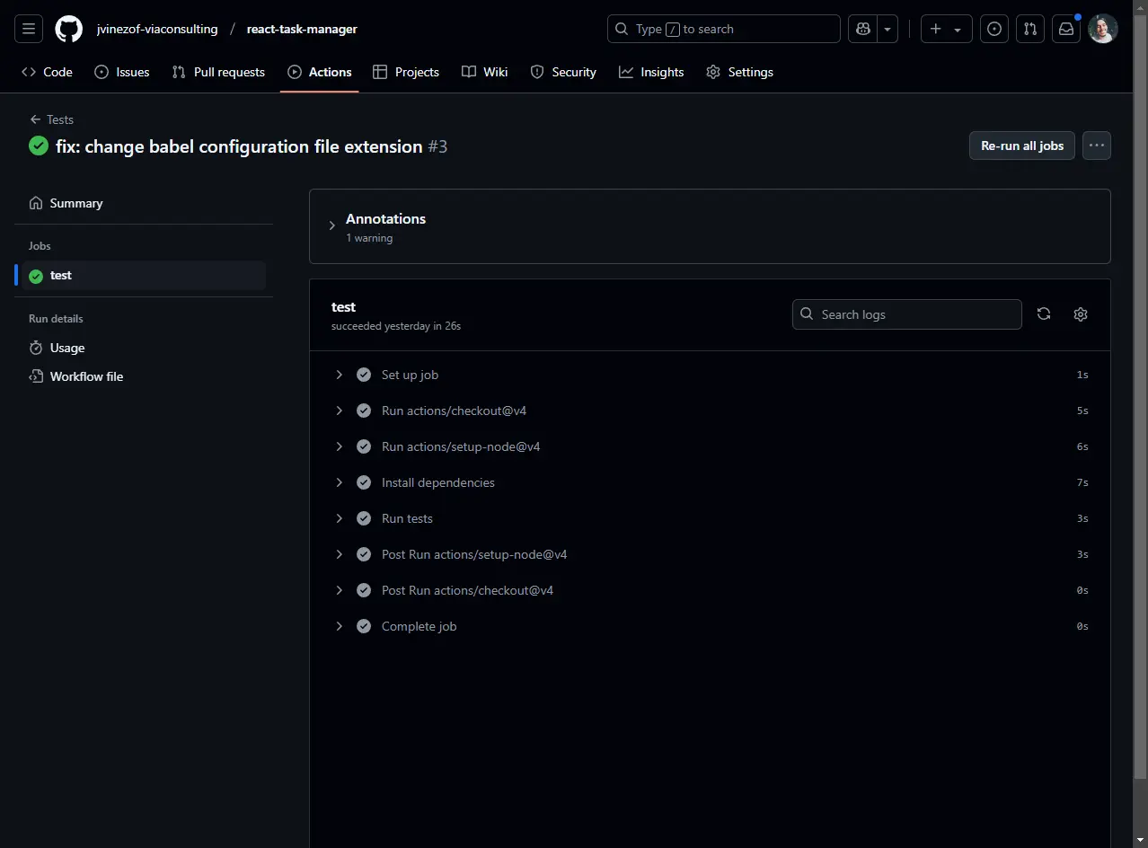The height and width of the screenshot is (848, 1148).
Task: Open the three-dot workflow run options menu
Action: pos(1097,146)
